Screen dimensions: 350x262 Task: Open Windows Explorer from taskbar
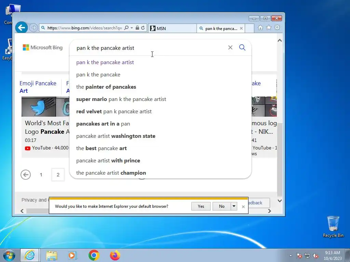click(52, 255)
